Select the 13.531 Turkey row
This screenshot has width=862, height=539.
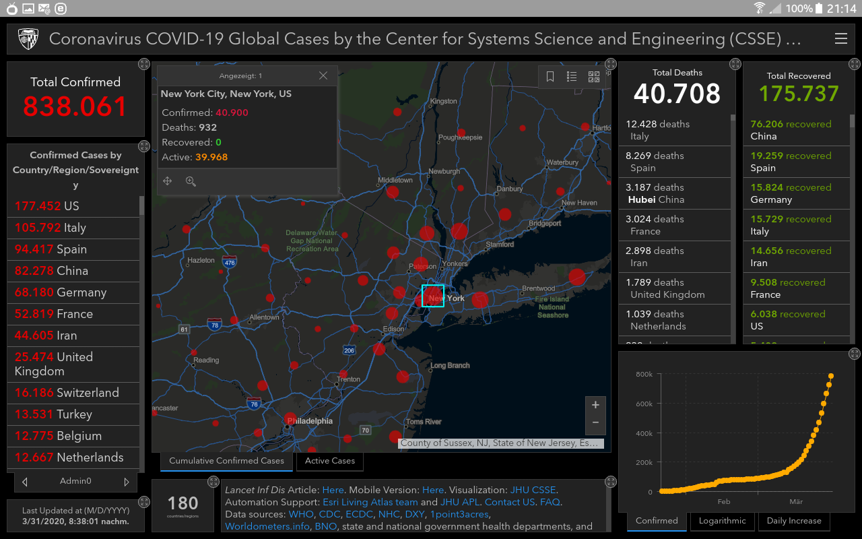tap(73, 414)
